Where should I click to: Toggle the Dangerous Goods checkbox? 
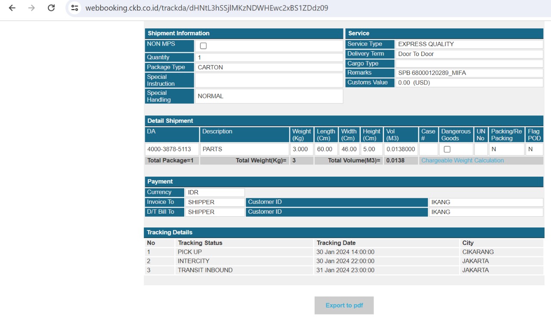pyautogui.click(x=447, y=149)
